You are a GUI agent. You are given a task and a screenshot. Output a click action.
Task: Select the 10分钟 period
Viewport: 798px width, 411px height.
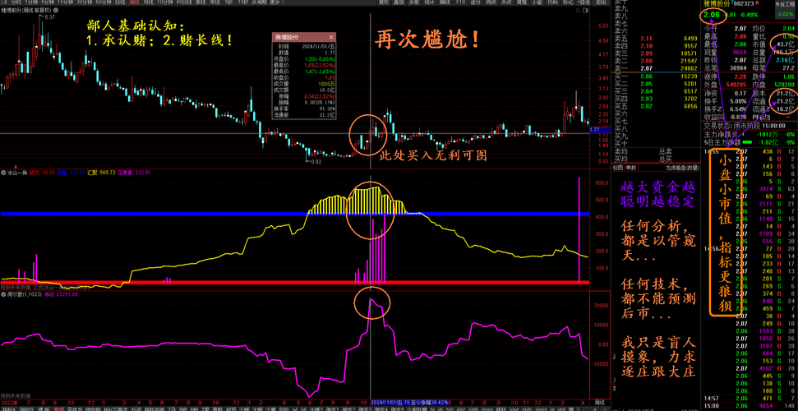coord(165,2)
